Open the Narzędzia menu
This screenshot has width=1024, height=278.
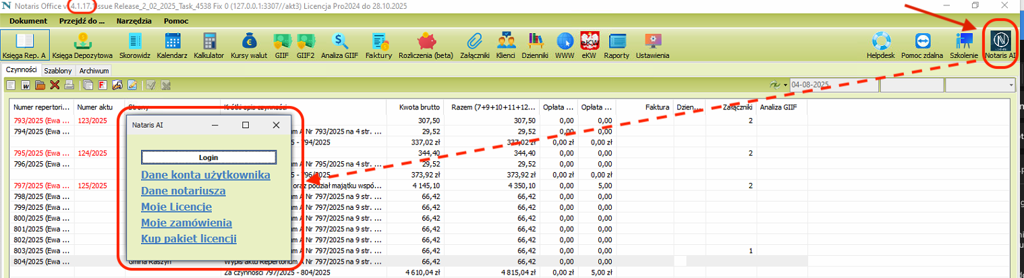point(134,21)
